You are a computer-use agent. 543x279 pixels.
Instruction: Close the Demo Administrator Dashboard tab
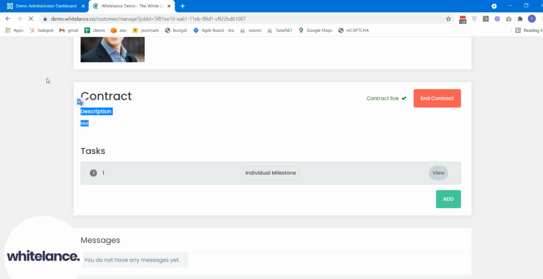tap(83, 6)
